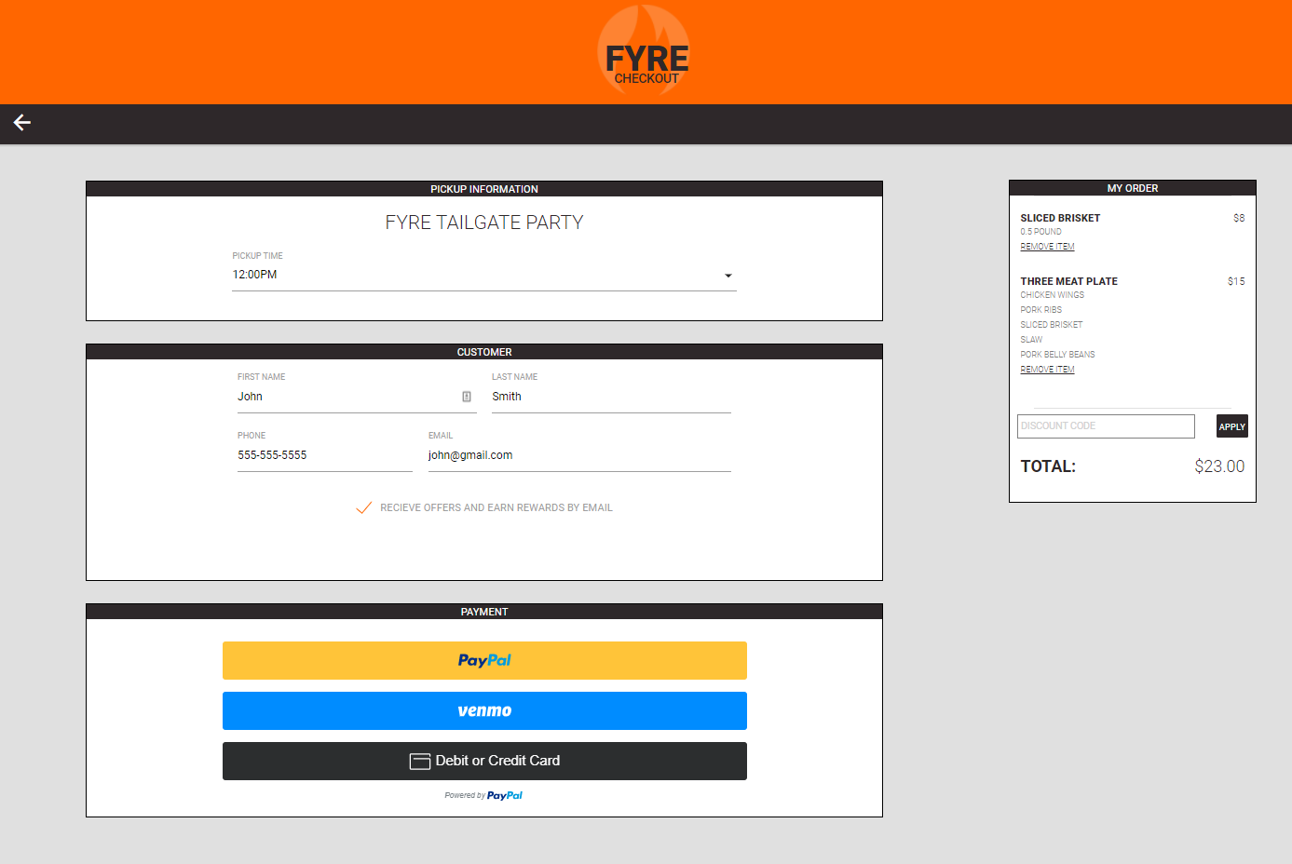Click the $15 price of Three Meat Plate
Viewport: 1292px width, 864px height.
[x=1236, y=281]
